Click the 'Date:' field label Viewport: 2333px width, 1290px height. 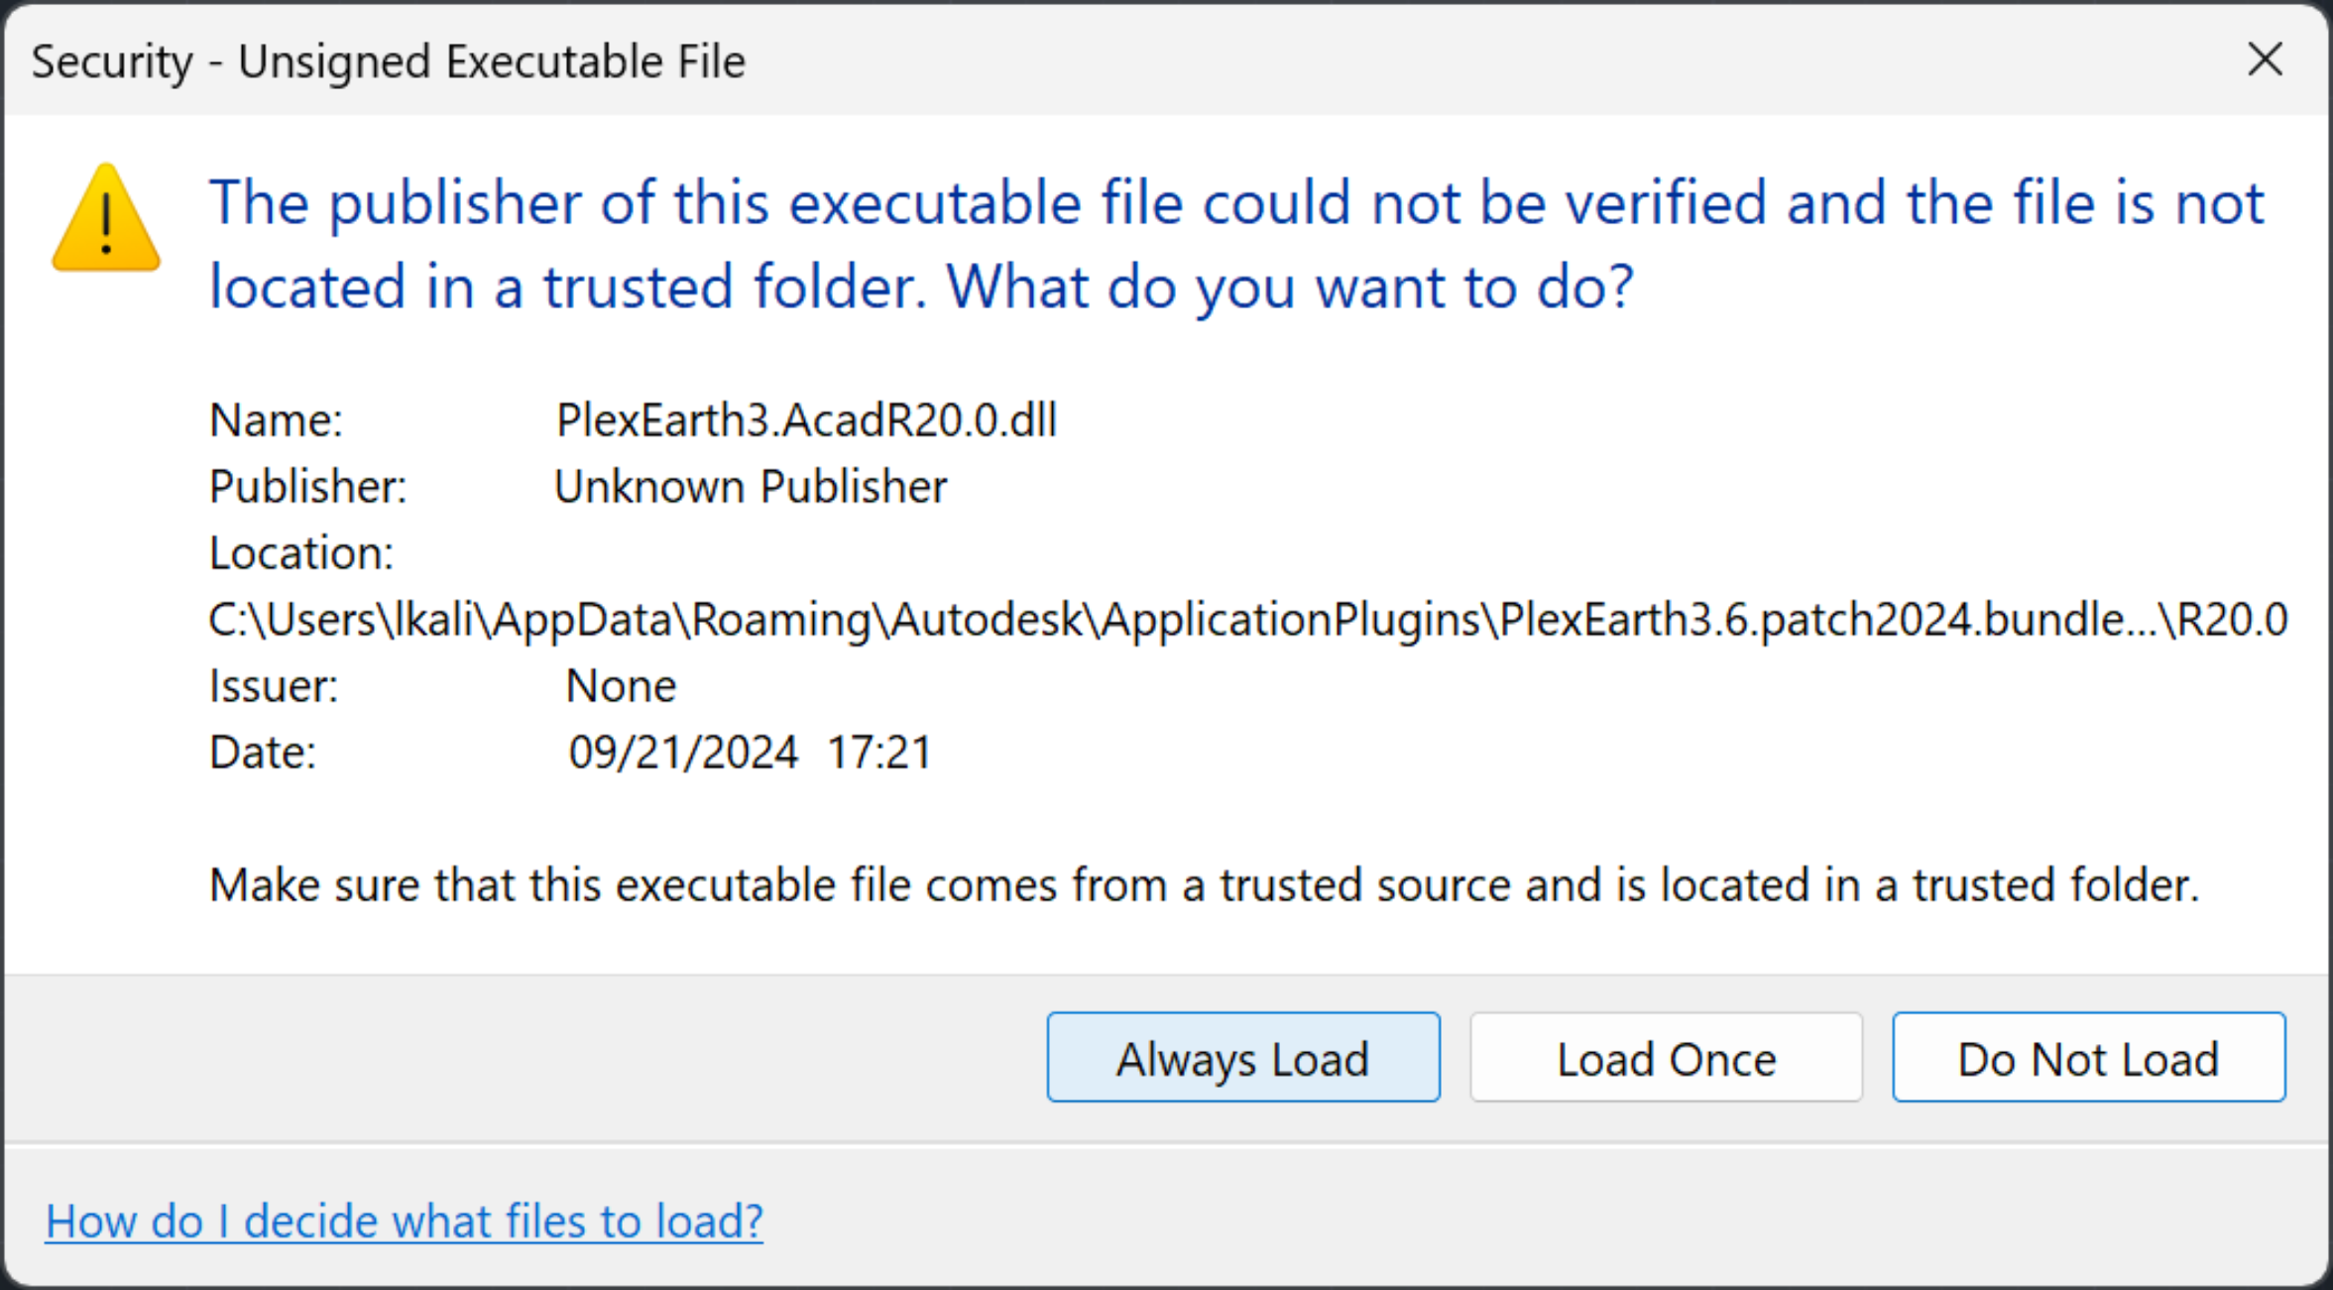point(263,753)
